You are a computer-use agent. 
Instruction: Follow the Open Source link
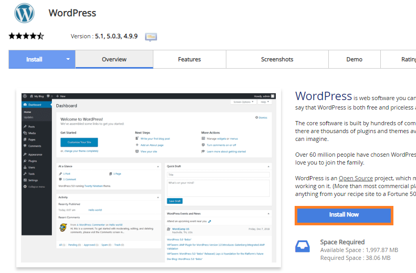tap(356, 178)
